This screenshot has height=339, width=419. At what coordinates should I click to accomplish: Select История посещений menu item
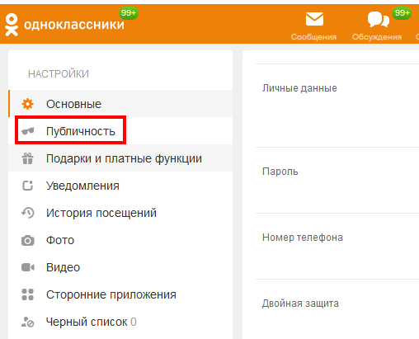pyautogui.click(x=120, y=213)
